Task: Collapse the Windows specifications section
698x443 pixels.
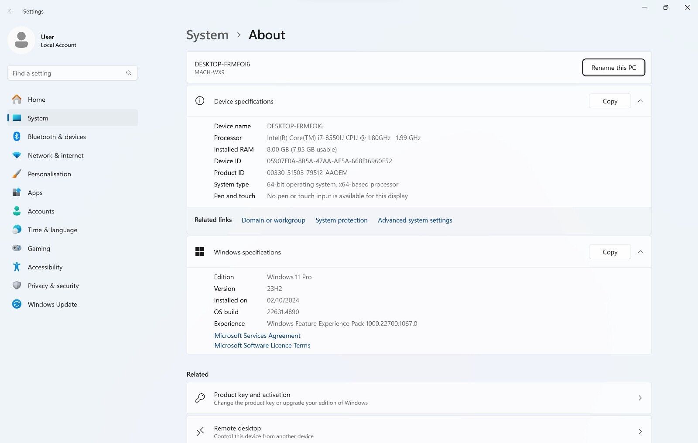Action: 640,252
